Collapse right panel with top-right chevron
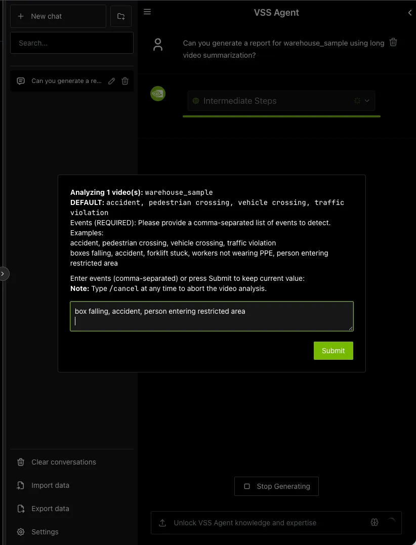 point(410,13)
